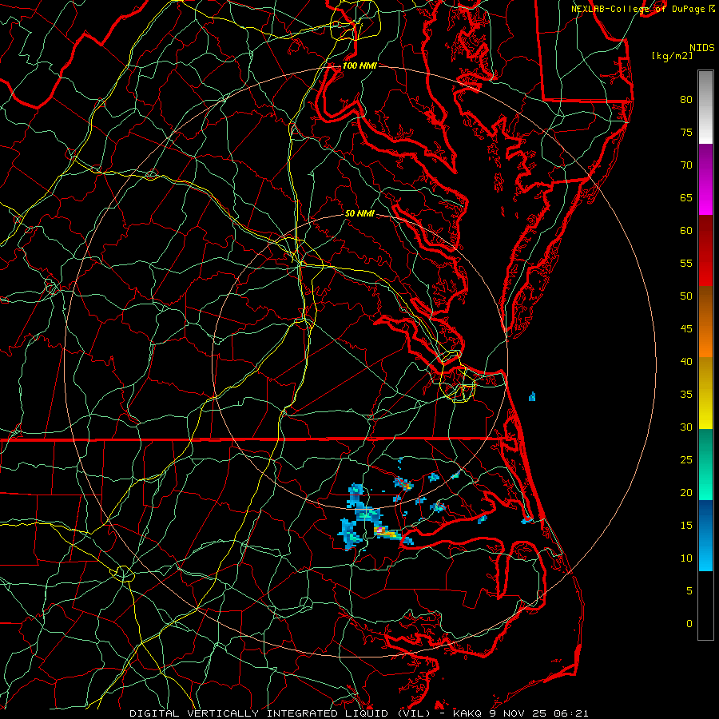Click the [kg/m2] units label
The width and height of the screenshot is (719, 719).
pos(672,56)
